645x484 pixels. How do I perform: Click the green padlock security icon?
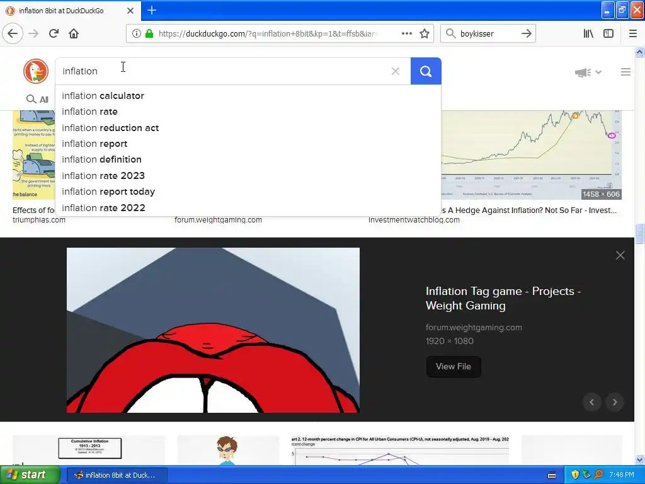point(149,33)
